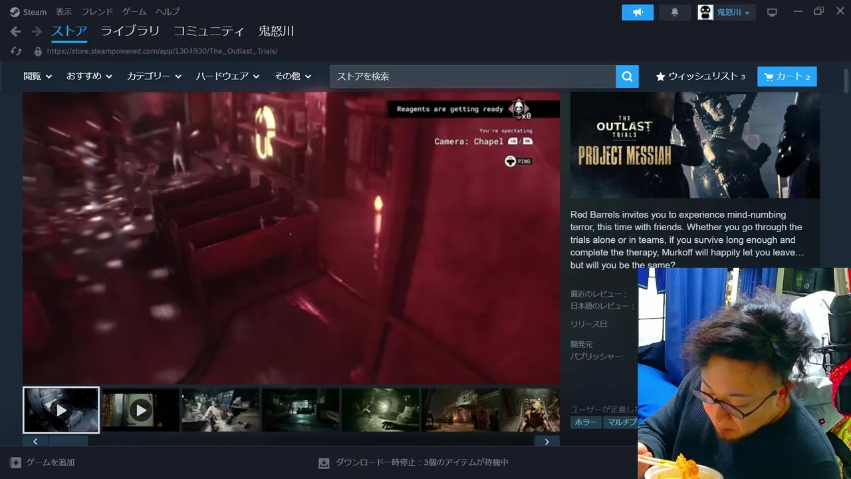Open the フレンド menu

[97, 12]
